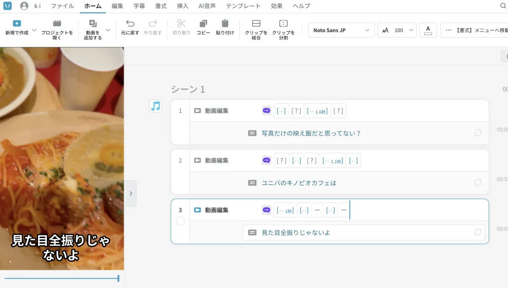Screen dimensions: 508x288
Task: Select the [·· 1.1秒] silence token in clip 2
Action: click(333, 160)
